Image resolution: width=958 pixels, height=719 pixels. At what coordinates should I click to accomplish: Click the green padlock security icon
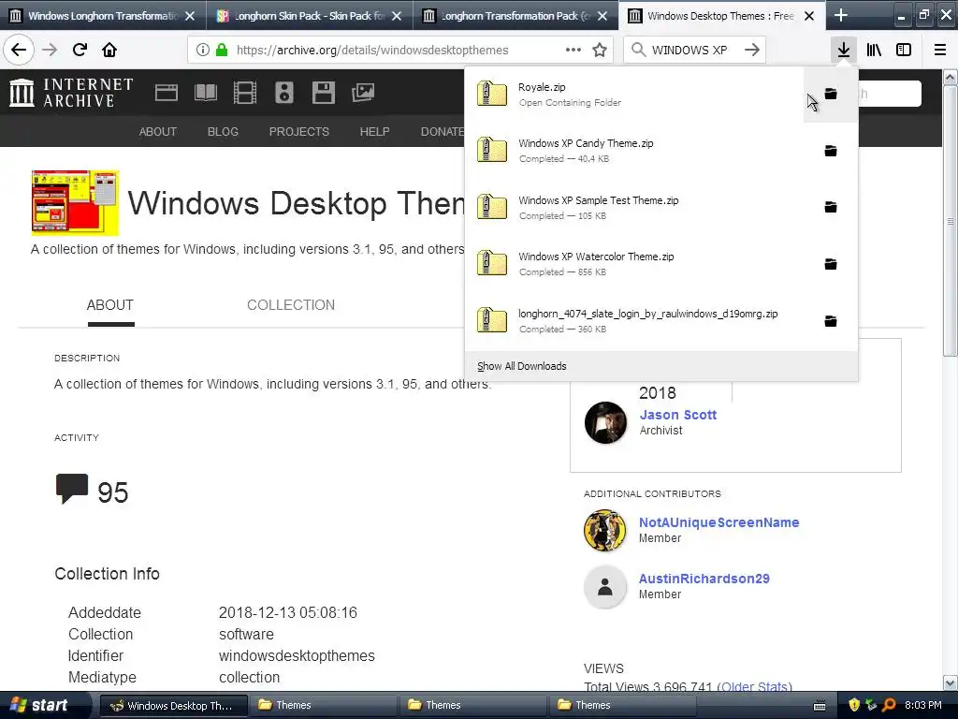tap(222, 50)
